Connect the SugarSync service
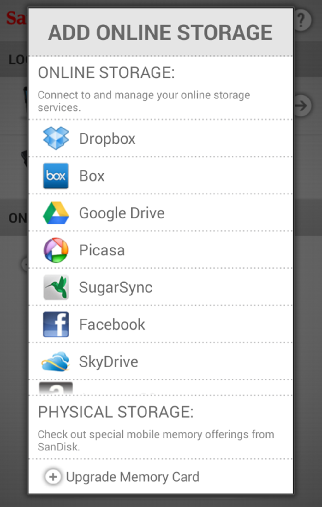 (x=161, y=287)
